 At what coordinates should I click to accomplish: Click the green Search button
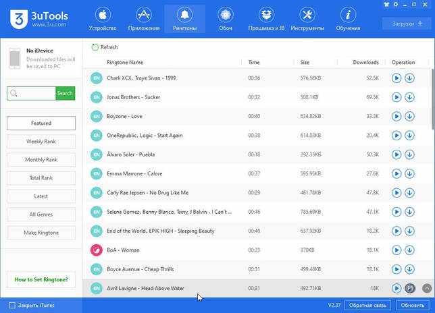[x=66, y=93]
